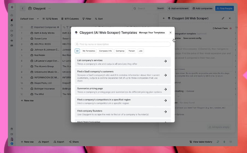The height and width of the screenshot is (153, 247).
Task: Toggle the select-all rows checkbox in table header
Action: click(x=22, y=27)
